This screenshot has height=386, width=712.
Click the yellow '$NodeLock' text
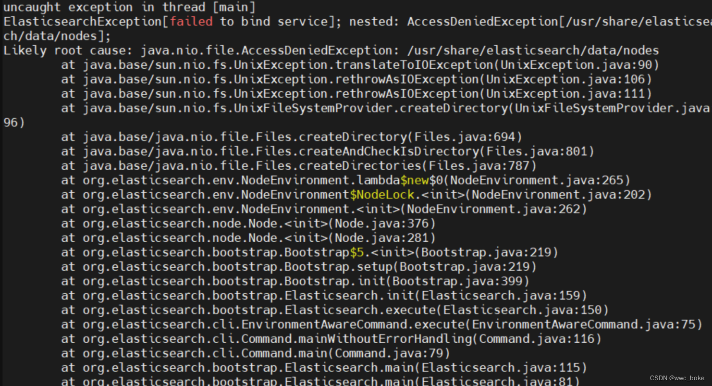click(x=382, y=195)
